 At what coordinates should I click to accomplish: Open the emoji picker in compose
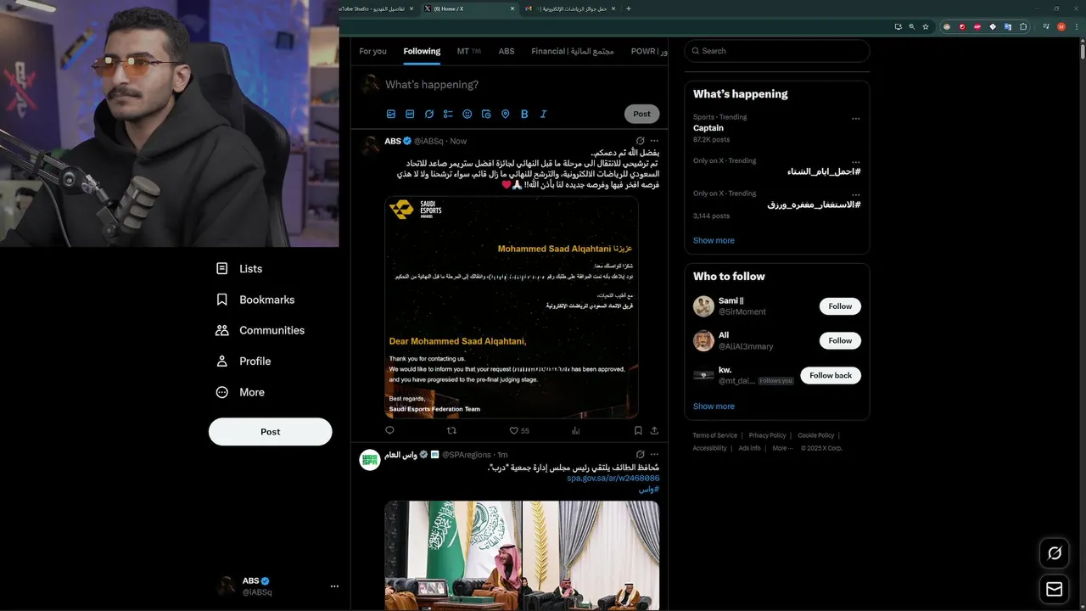coord(467,114)
